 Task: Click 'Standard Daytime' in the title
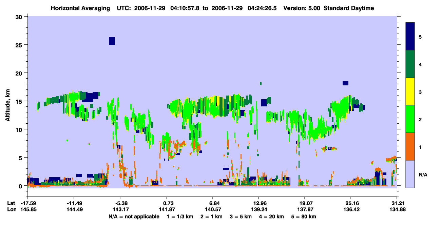349,8
